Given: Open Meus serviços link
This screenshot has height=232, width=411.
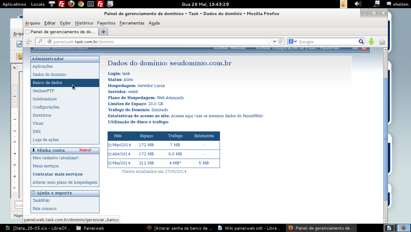Looking at the screenshot, I should tap(46, 166).
